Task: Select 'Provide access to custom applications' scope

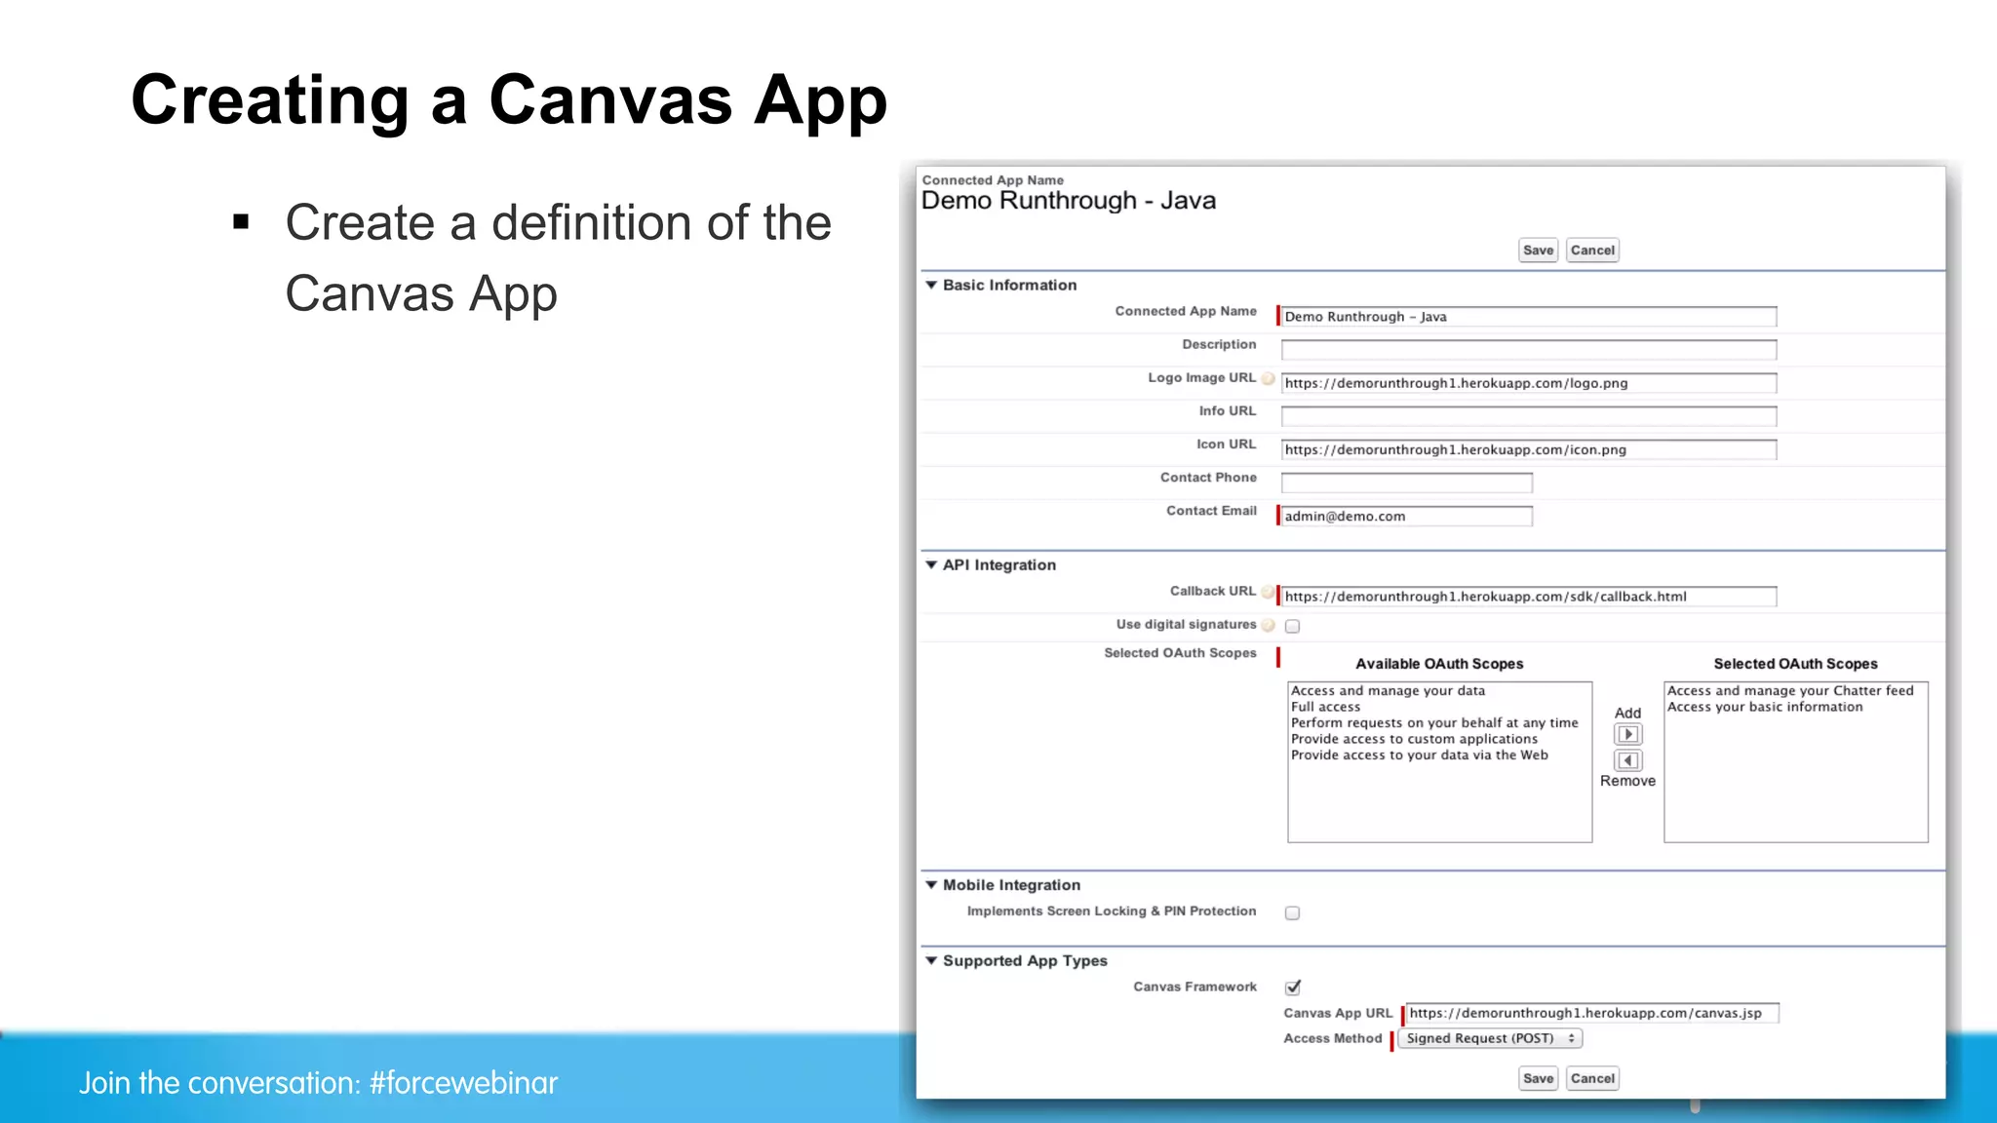Action: (x=1414, y=739)
